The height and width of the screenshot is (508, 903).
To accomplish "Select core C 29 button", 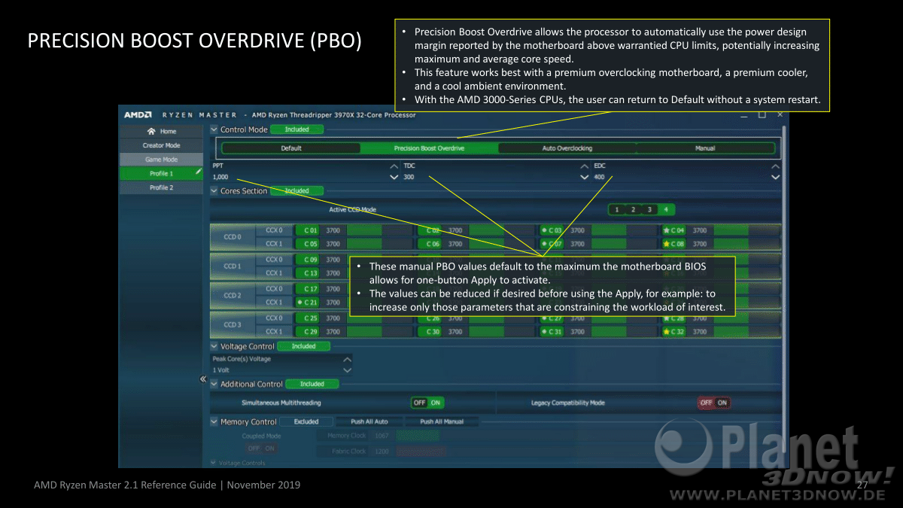I will [x=309, y=332].
